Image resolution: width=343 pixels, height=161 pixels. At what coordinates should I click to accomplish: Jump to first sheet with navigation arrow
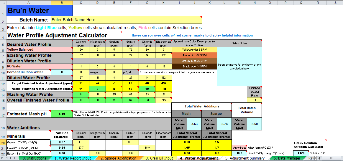(x=2, y=158)
